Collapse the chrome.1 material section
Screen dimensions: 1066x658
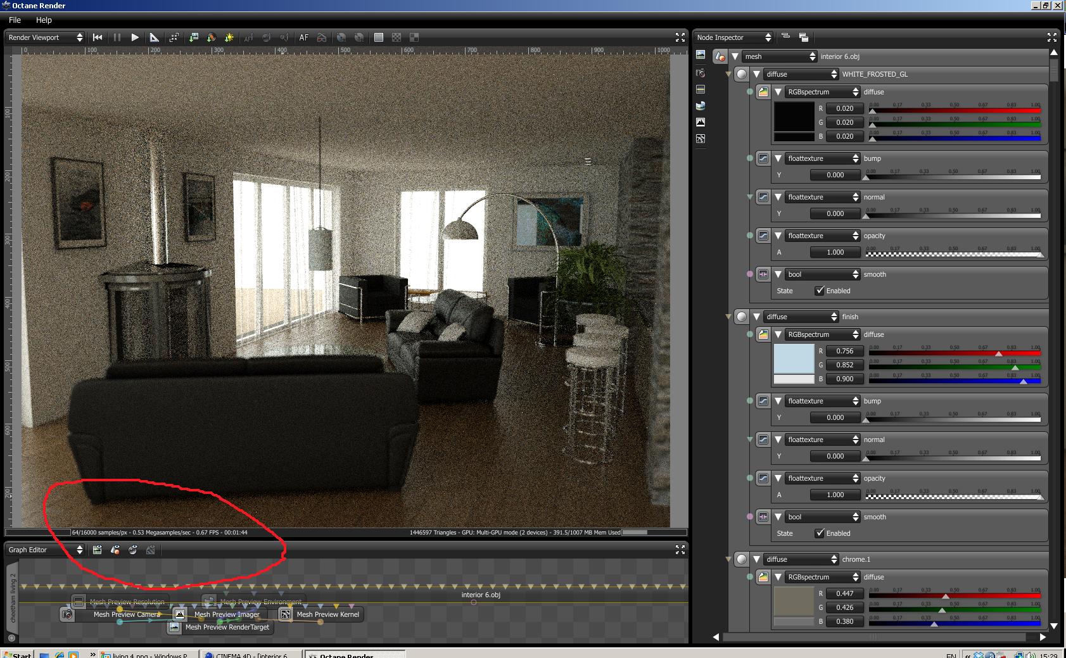coord(756,559)
